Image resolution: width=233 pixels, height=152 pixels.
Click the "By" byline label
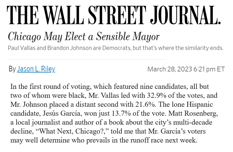[x=12, y=69]
